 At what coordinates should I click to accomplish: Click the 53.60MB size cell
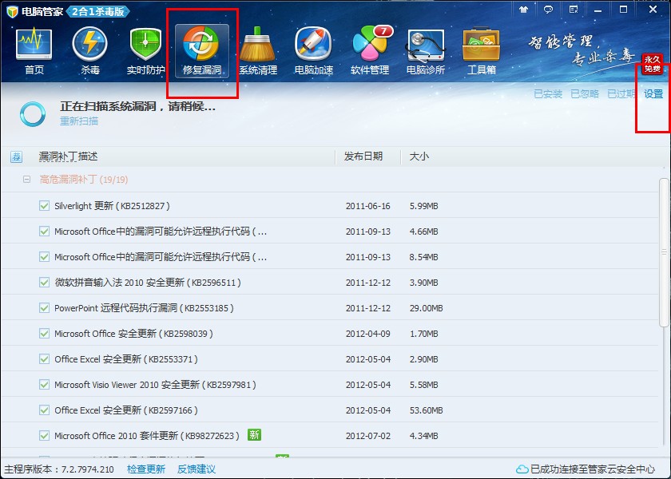click(427, 410)
